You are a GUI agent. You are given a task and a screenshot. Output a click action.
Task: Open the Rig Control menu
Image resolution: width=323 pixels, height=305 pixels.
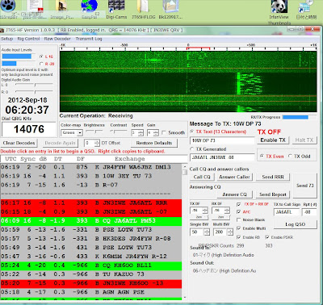28,39
